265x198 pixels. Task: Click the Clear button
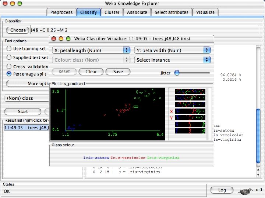pyautogui.click(x=91, y=71)
